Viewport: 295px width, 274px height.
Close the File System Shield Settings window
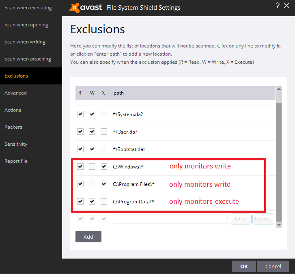click(288, 5)
